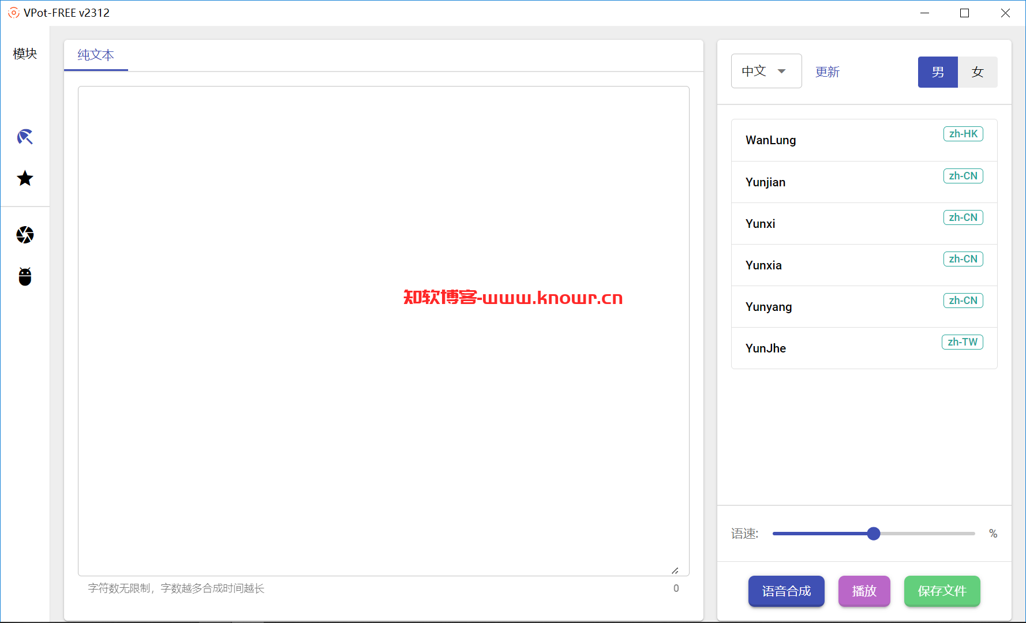Minimize the VPot-FREE window
1026x623 pixels.
[924, 13]
